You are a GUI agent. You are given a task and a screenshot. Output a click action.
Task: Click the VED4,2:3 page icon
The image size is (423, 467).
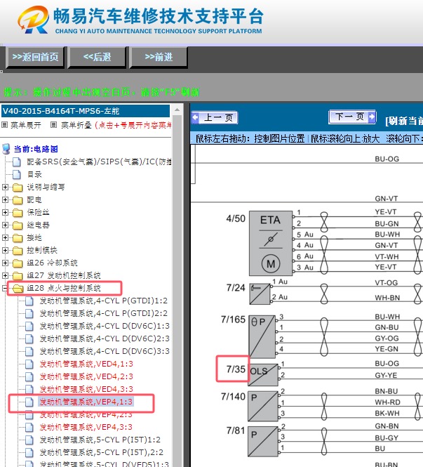pyautogui.click(x=29, y=376)
